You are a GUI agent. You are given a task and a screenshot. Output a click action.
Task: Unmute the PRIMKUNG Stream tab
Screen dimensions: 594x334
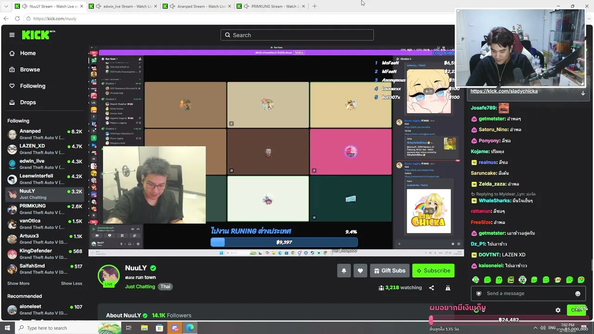pos(246,6)
